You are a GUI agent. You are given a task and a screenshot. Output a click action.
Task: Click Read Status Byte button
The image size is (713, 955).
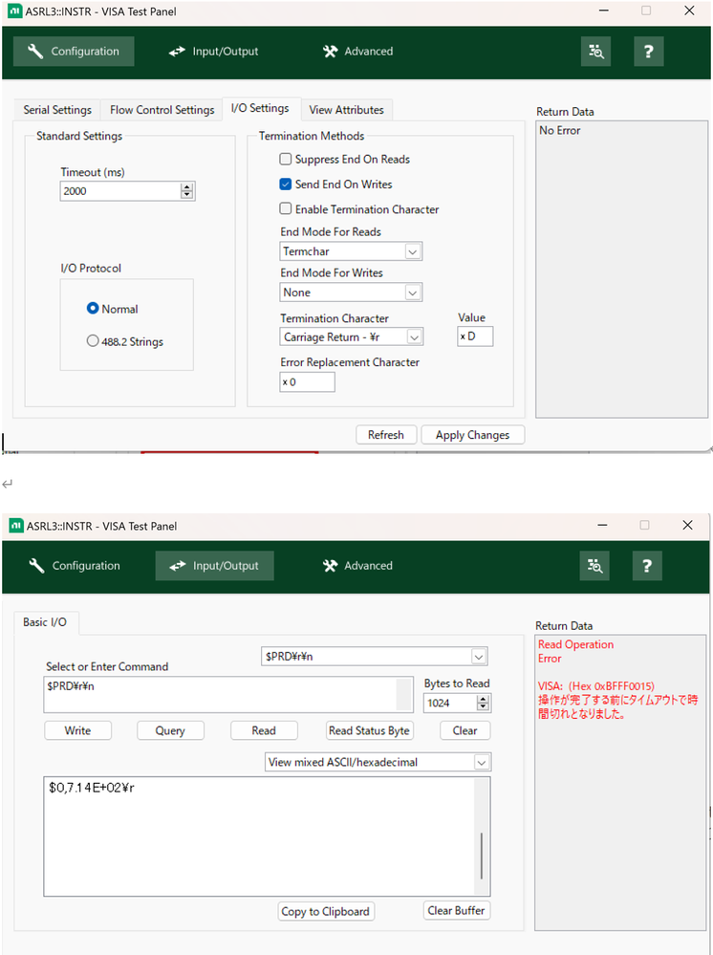click(370, 730)
